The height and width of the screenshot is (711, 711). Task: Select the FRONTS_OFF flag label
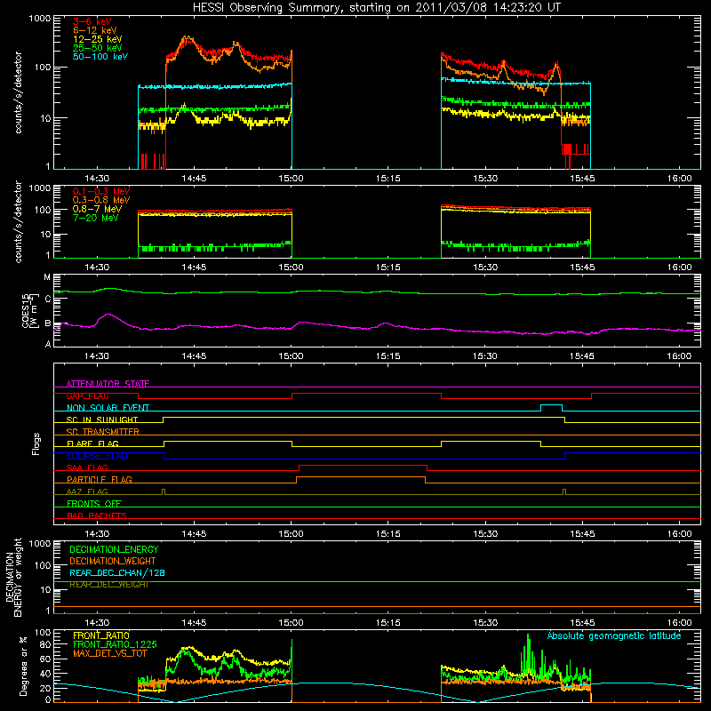click(x=94, y=503)
